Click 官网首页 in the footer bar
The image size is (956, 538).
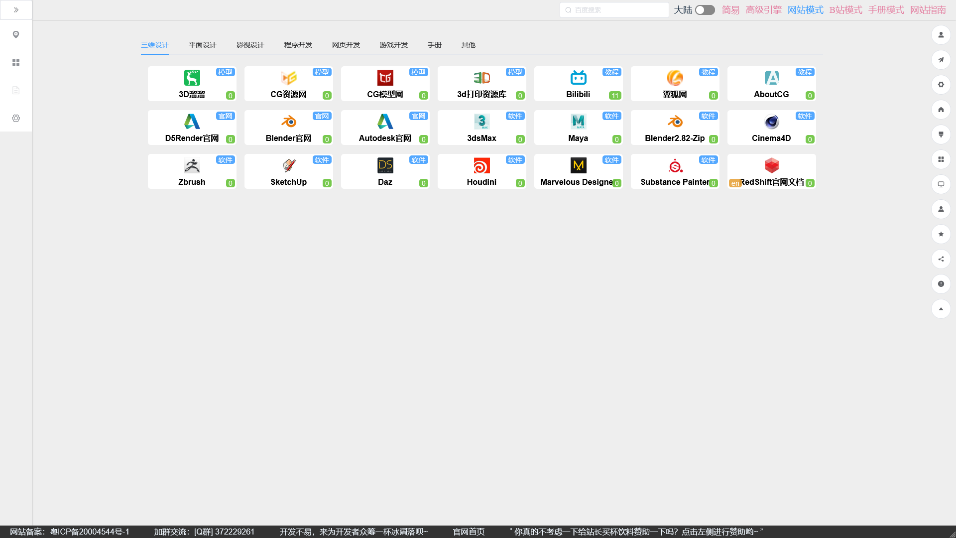click(x=468, y=532)
